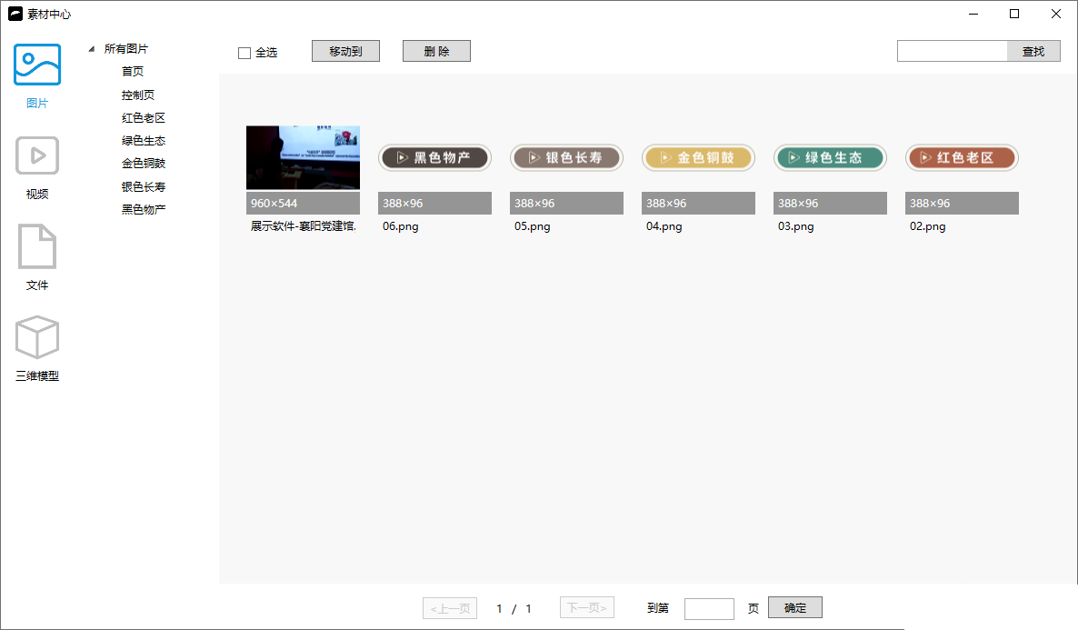Switch to the 视频 (Video) section

coord(37,156)
